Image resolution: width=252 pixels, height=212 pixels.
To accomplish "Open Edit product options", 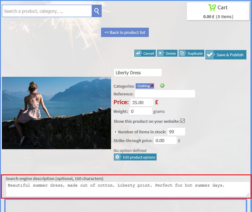I will point(135,157).
